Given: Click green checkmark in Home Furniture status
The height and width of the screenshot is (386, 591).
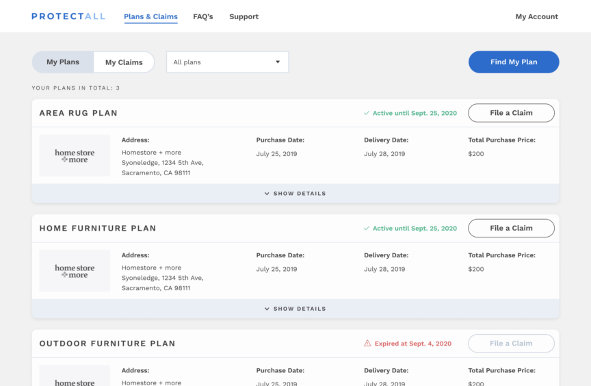Looking at the screenshot, I should pos(367,229).
